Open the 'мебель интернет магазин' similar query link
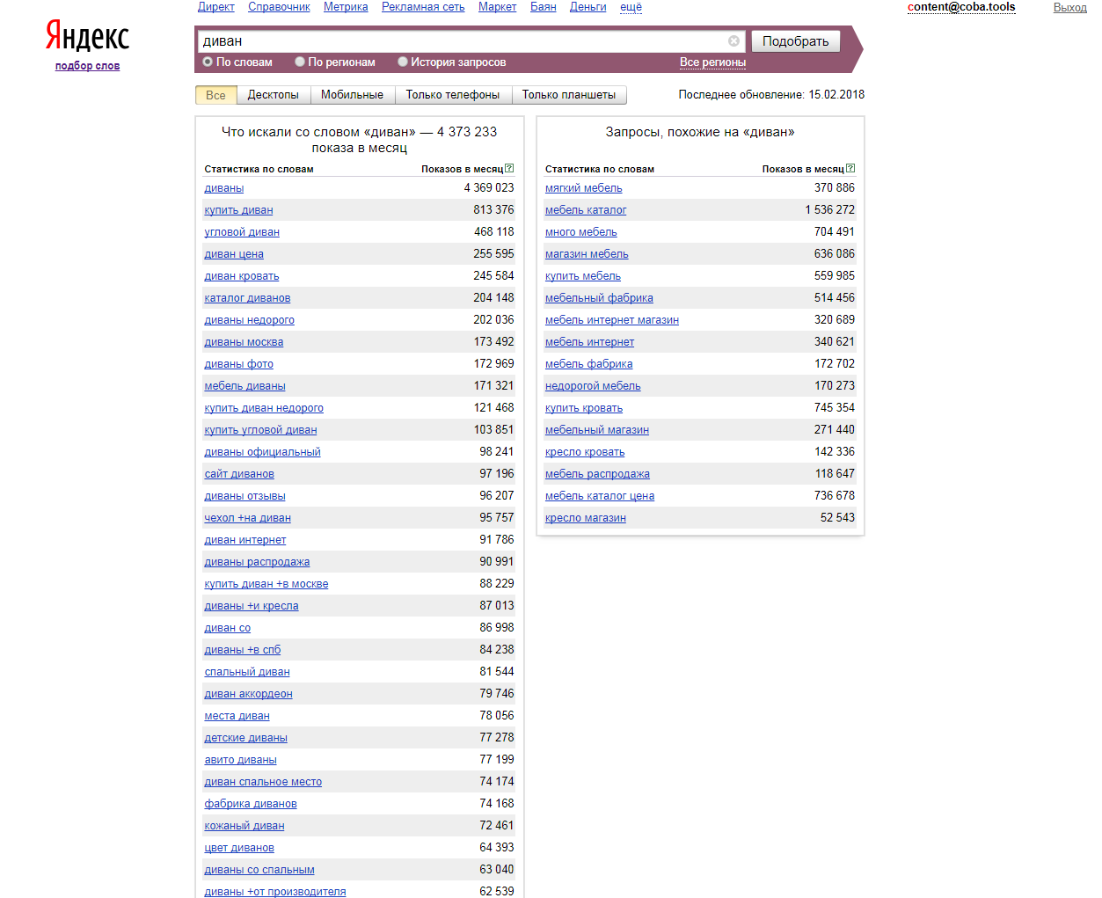Viewport: 1102px width, 898px height. click(611, 320)
